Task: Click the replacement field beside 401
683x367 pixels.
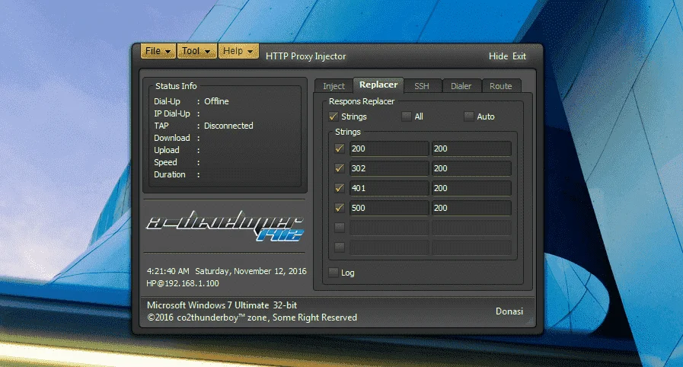Action: pos(471,188)
